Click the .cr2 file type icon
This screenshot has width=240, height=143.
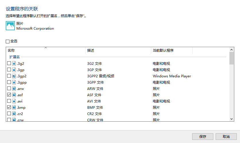click(x=14, y=114)
